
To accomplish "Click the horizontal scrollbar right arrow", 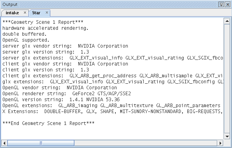I will pos(220,143).
